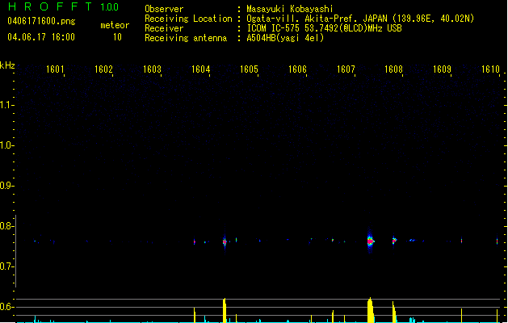
Task: Select the file name 0406171600.png
Action: click(x=41, y=21)
